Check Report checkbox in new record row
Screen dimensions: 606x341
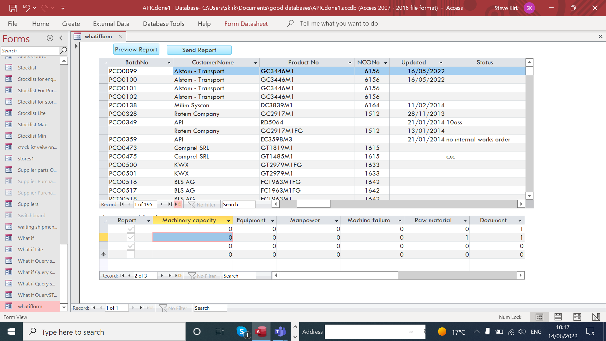pyautogui.click(x=131, y=254)
